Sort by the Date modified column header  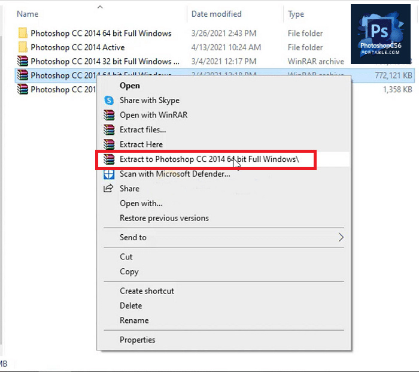217,14
